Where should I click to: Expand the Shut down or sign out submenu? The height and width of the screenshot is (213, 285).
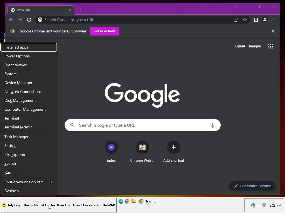pos(29,182)
